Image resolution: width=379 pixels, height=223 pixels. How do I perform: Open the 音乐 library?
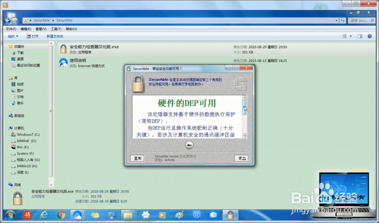tap(20, 103)
